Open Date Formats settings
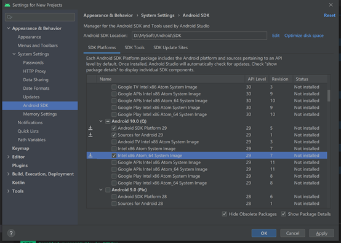 coord(36,88)
